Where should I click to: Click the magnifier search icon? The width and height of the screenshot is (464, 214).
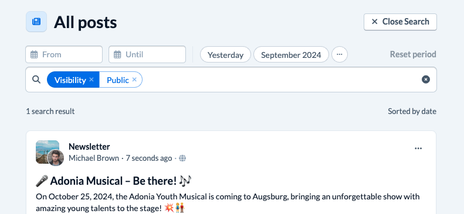[x=36, y=80]
